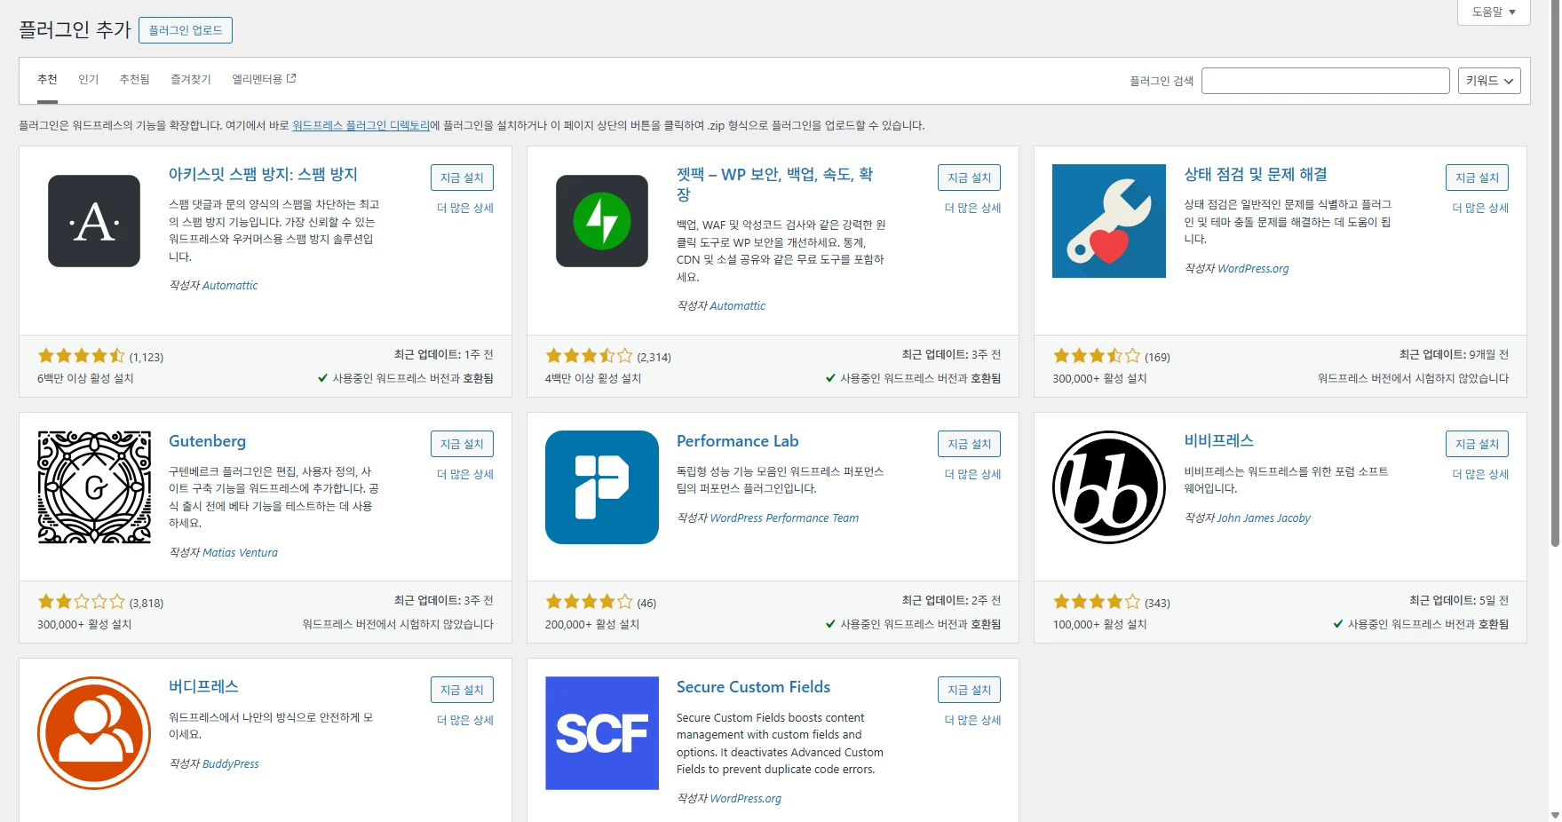This screenshot has width=1562, height=822.
Task: Install Health Check with 지금 설치 button
Action: coord(1477,178)
